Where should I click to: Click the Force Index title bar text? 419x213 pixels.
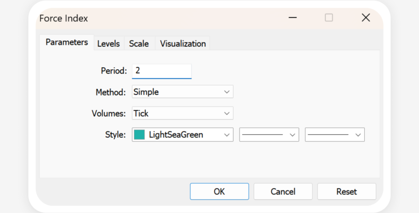[64, 18]
